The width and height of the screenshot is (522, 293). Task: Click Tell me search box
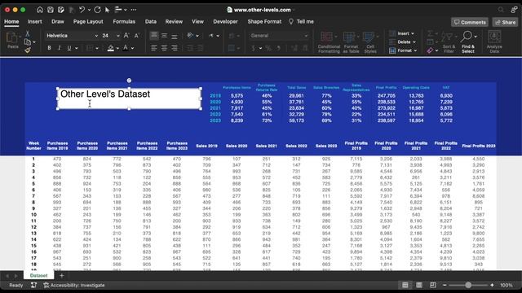tap(301, 22)
